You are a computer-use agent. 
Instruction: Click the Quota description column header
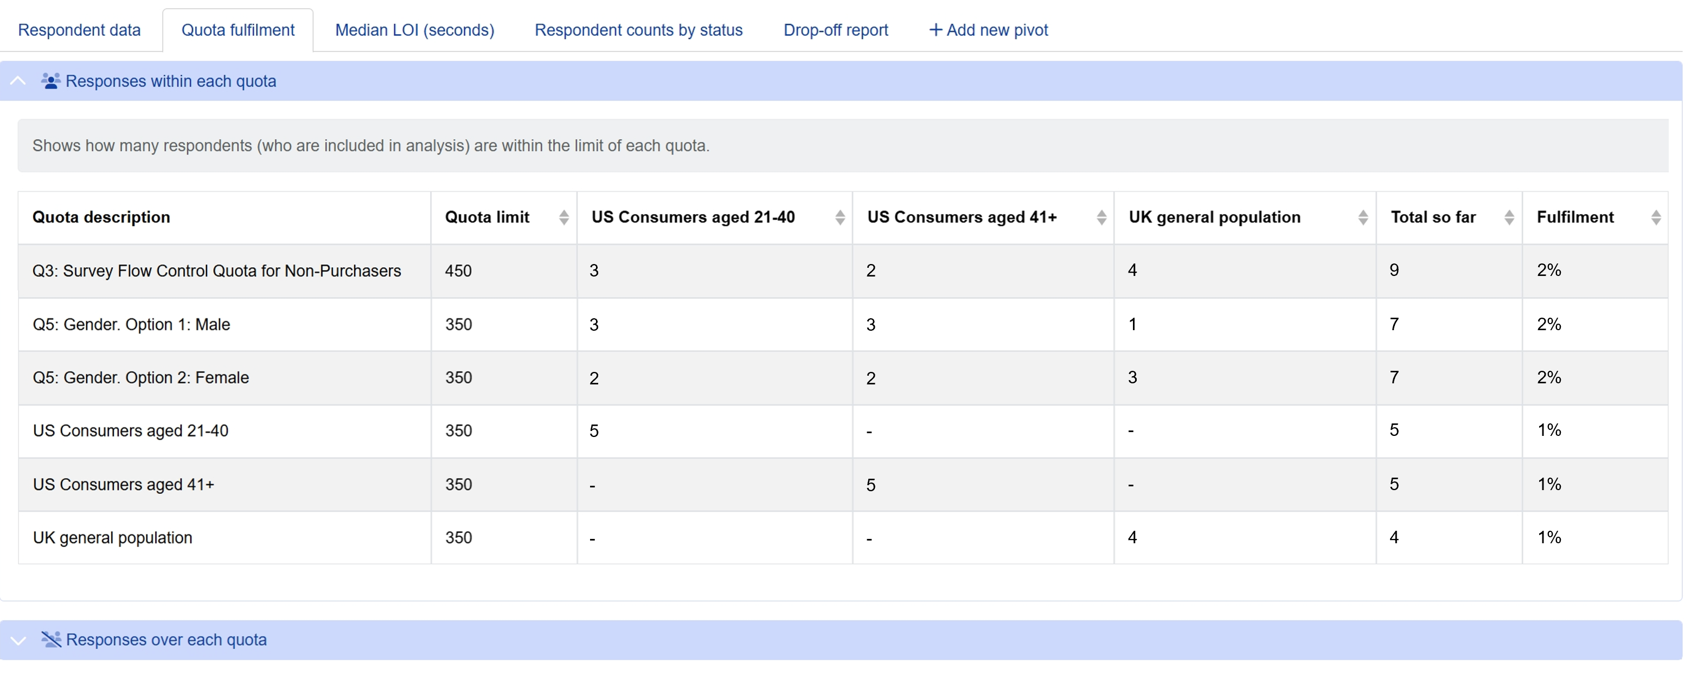tap(101, 217)
